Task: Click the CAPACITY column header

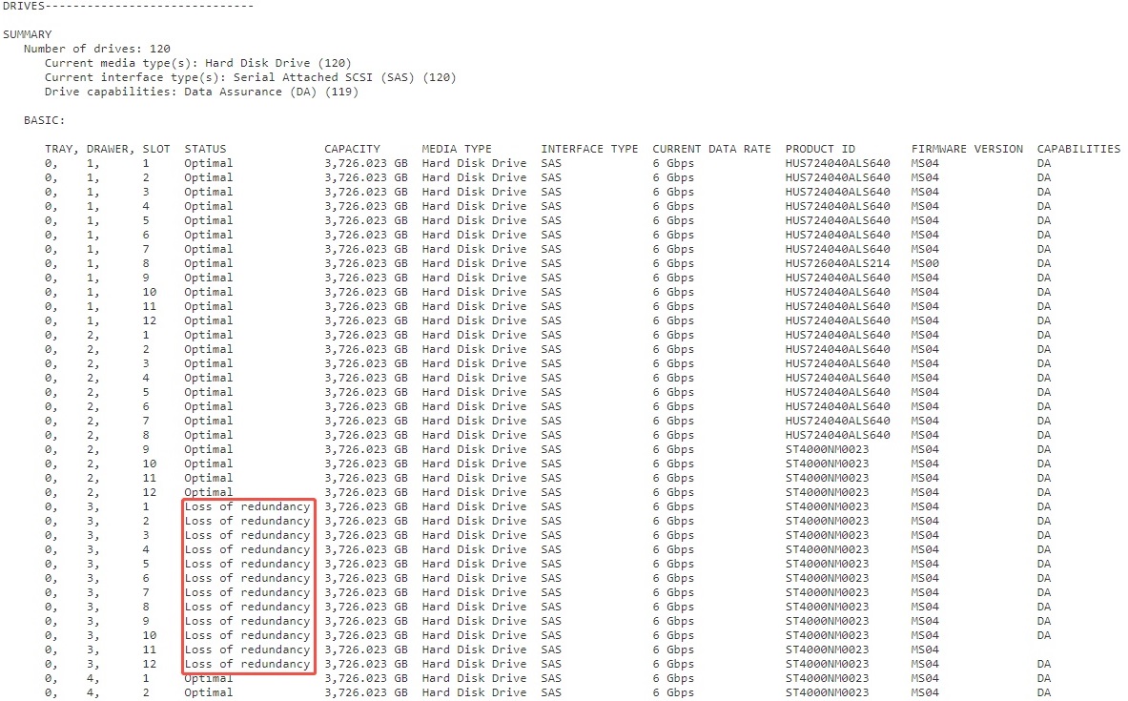Action: pos(352,149)
